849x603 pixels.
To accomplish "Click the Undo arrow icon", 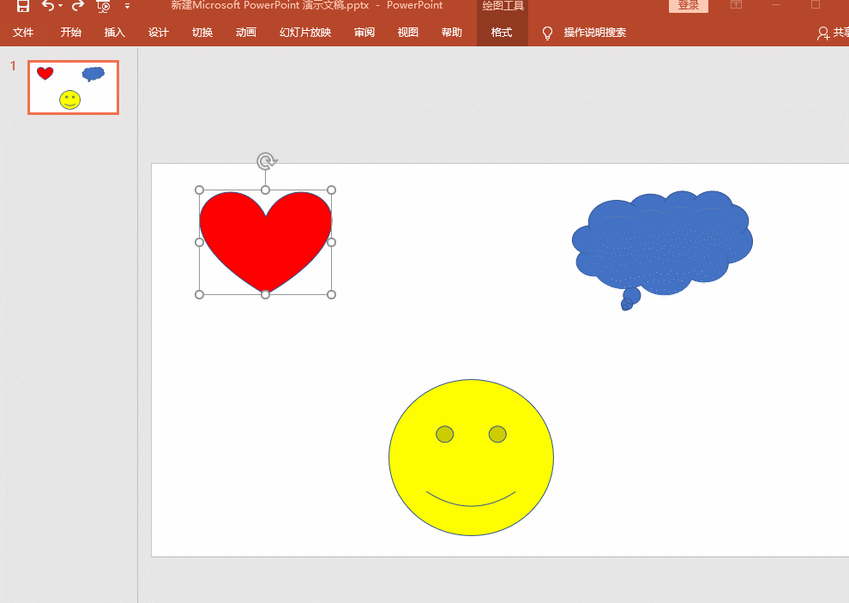I will [47, 6].
